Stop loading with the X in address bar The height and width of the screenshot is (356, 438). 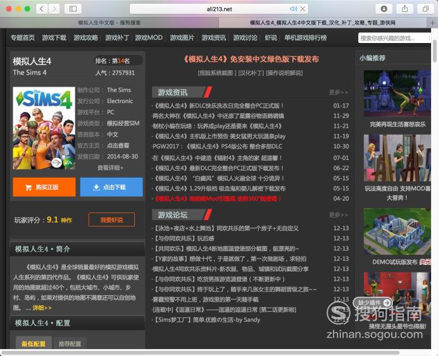pos(303,9)
